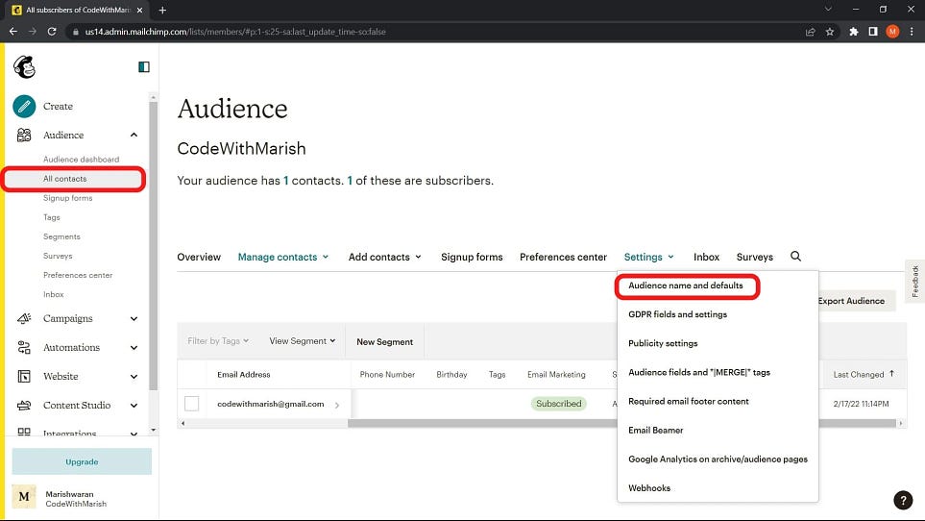Expand the Campaigns sidebar section
Image resolution: width=925 pixels, height=521 pixels.
point(134,318)
